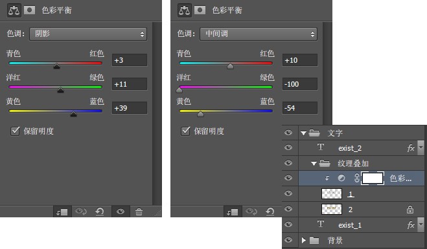Select the exist_1 layer name
This screenshot has width=427, height=249.
350,225
